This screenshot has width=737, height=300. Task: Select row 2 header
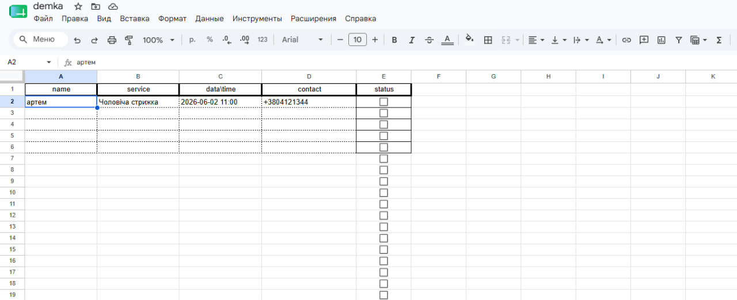12,102
